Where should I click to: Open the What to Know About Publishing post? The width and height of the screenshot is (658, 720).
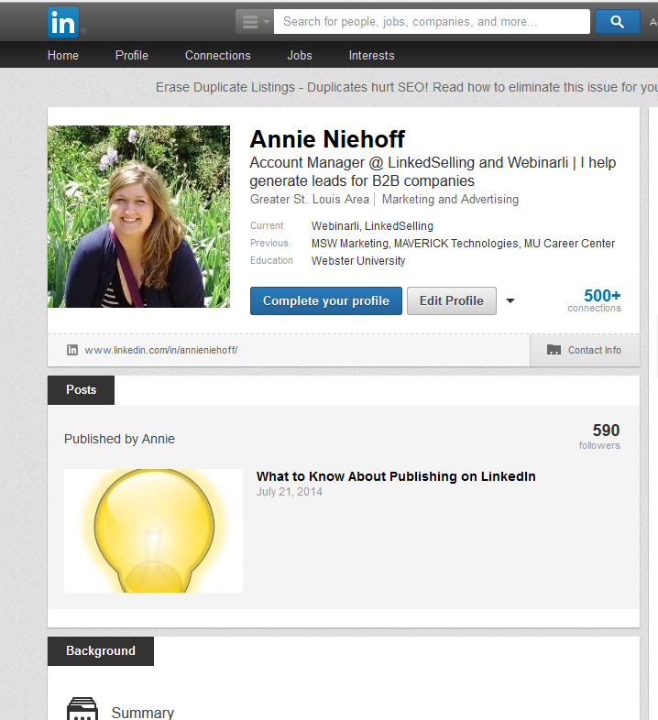396,476
